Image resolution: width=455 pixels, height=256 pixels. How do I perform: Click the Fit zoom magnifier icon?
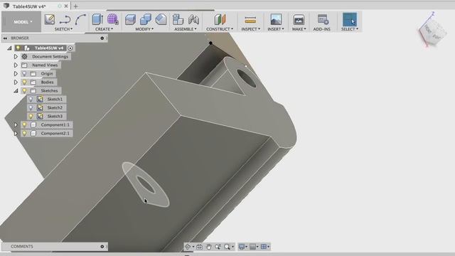(x=227, y=247)
